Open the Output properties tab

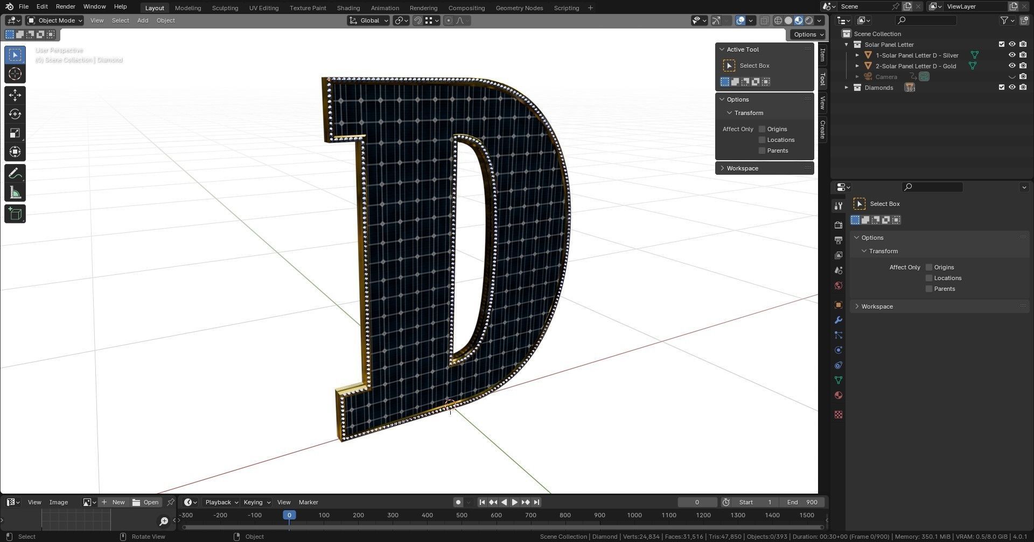click(838, 240)
